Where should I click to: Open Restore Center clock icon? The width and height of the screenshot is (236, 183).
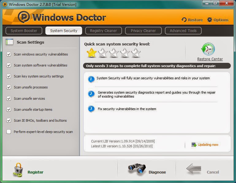click(208, 49)
